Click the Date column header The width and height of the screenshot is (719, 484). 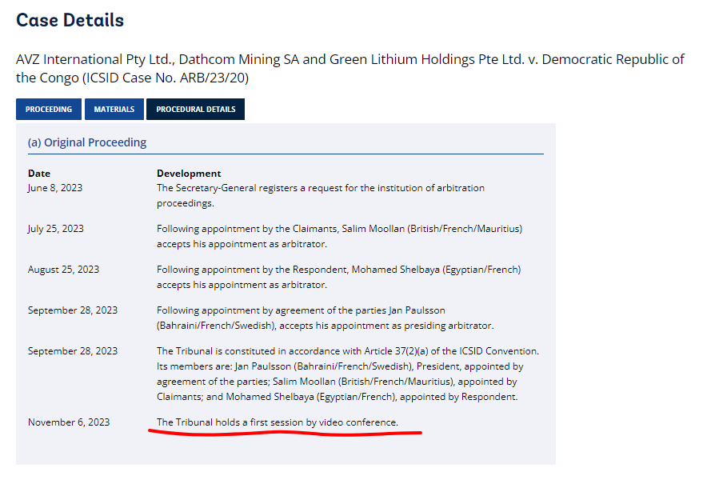coord(39,174)
